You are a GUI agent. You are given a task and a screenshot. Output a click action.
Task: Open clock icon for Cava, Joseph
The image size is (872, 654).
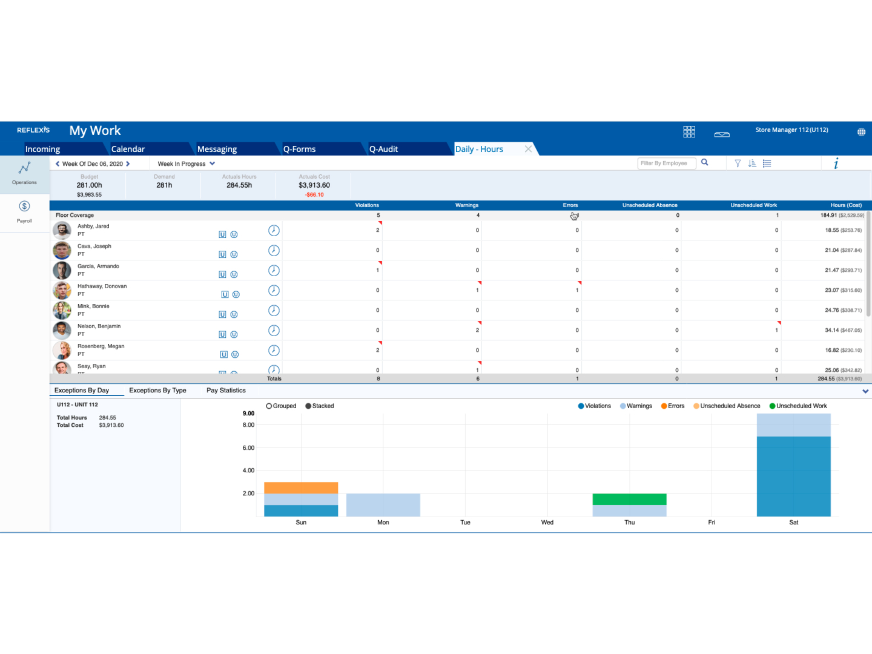[x=274, y=250]
